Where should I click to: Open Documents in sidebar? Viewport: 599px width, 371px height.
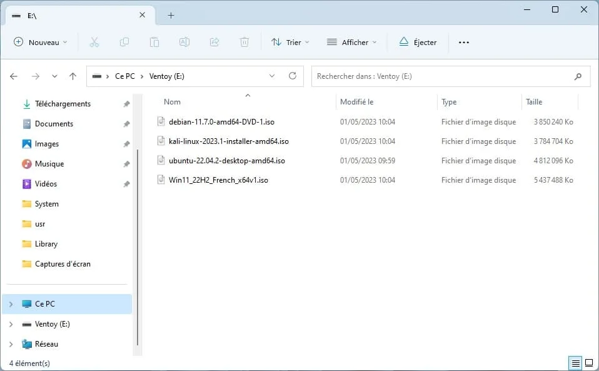54,124
